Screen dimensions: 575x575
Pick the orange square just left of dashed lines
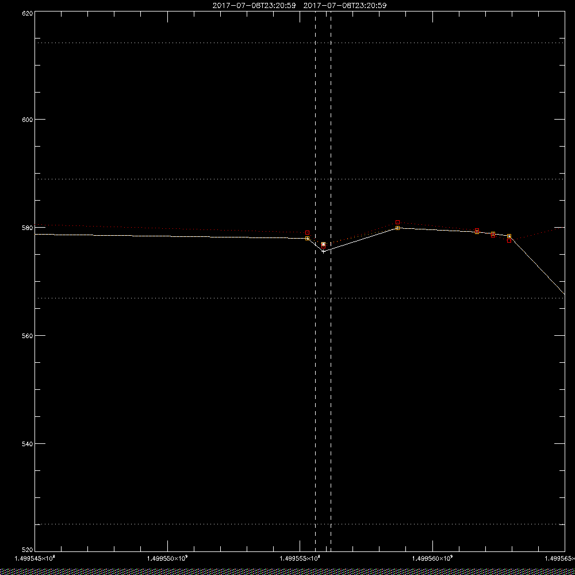coord(307,239)
